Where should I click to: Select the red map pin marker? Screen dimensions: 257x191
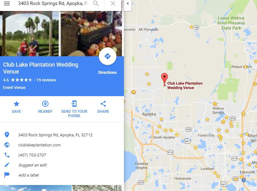click(x=165, y=79)
